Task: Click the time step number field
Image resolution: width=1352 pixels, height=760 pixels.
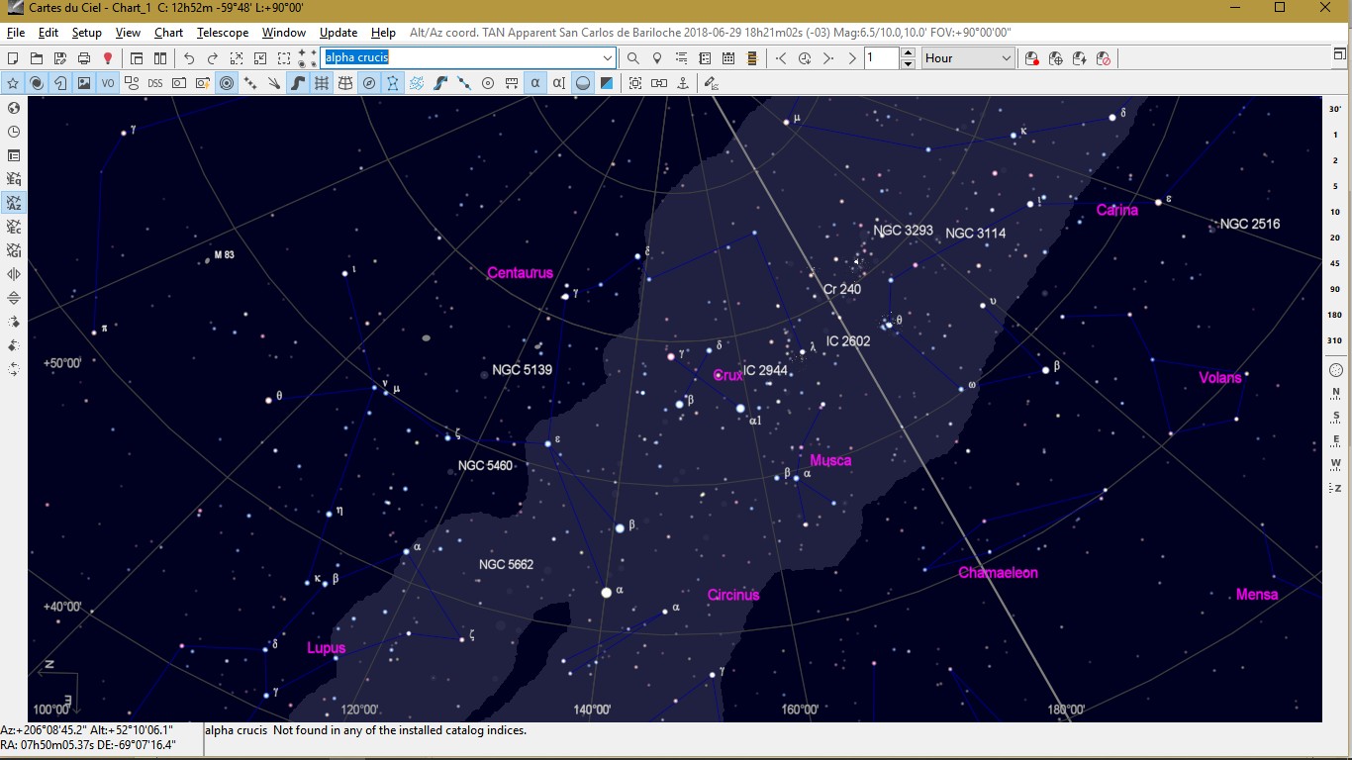Action: point(882,58)
